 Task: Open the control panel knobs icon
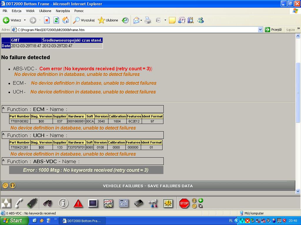tap(123, 203)
